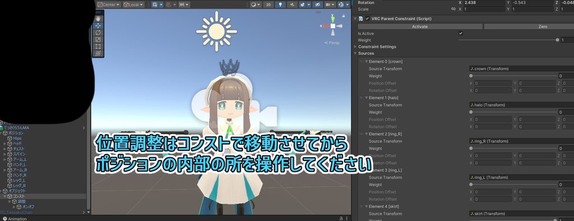Toggle 2D view mode
The image size is (574, 221).
click(269, 4)
